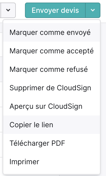Select Marquer comme refusé option
Screen dimensions: 106x176
click(x=52, y=69)
